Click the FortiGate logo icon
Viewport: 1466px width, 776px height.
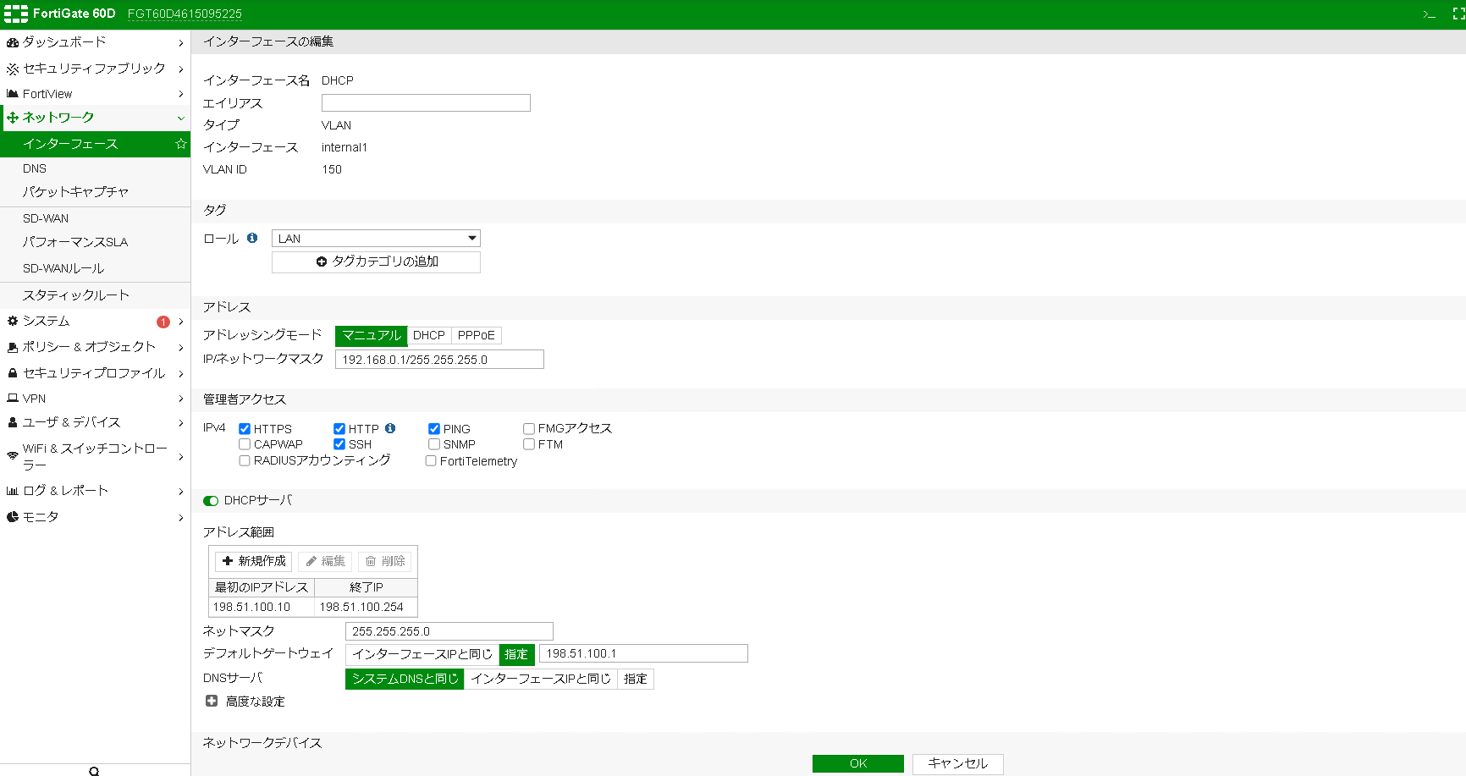tap(16, 14)
